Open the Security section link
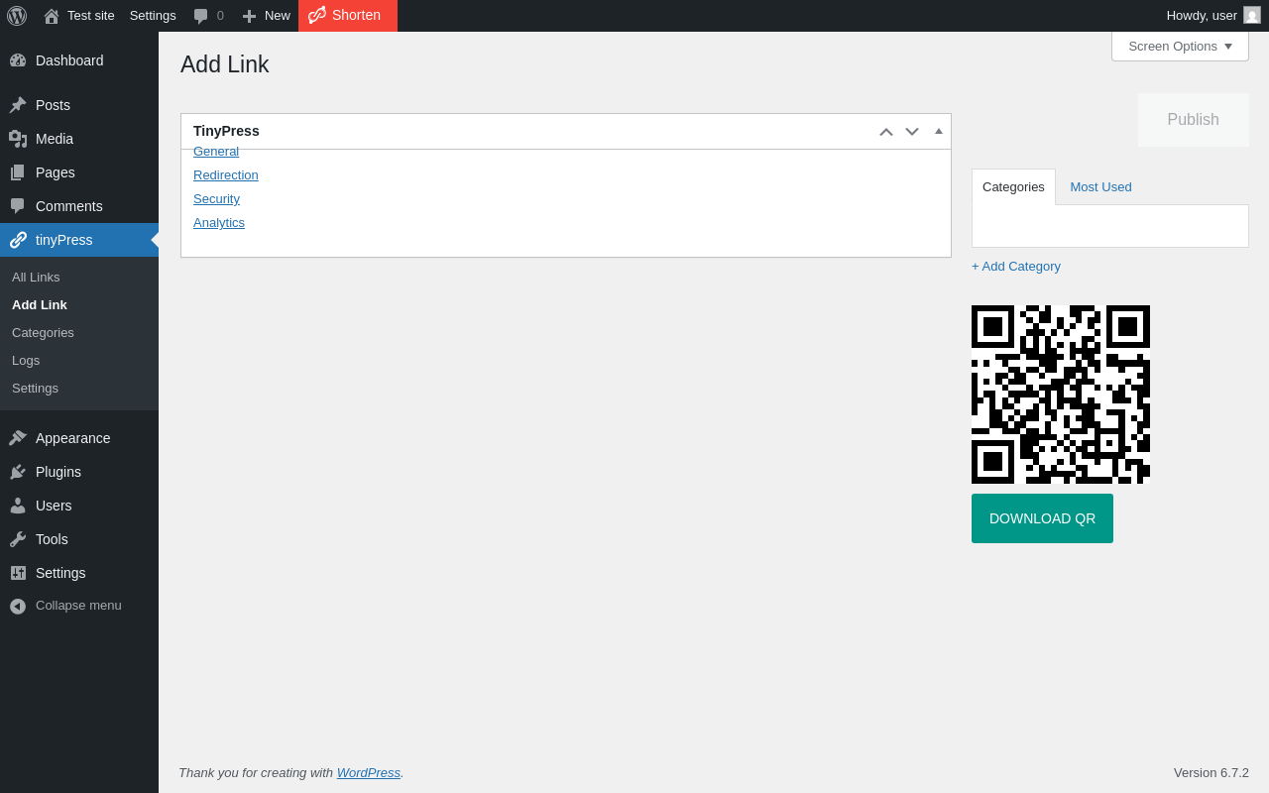 [216, 199]
